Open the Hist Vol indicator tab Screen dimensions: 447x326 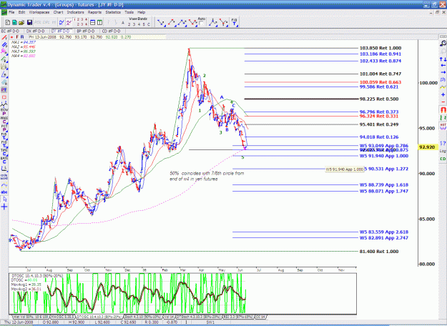click(31, 317)
